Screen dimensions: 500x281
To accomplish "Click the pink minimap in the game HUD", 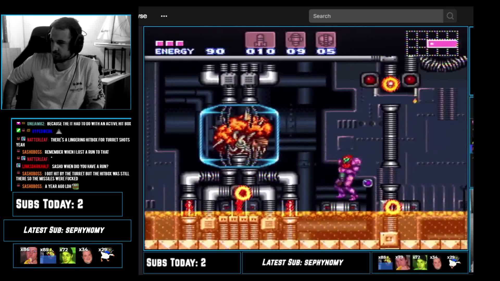I will coord(432,43).
